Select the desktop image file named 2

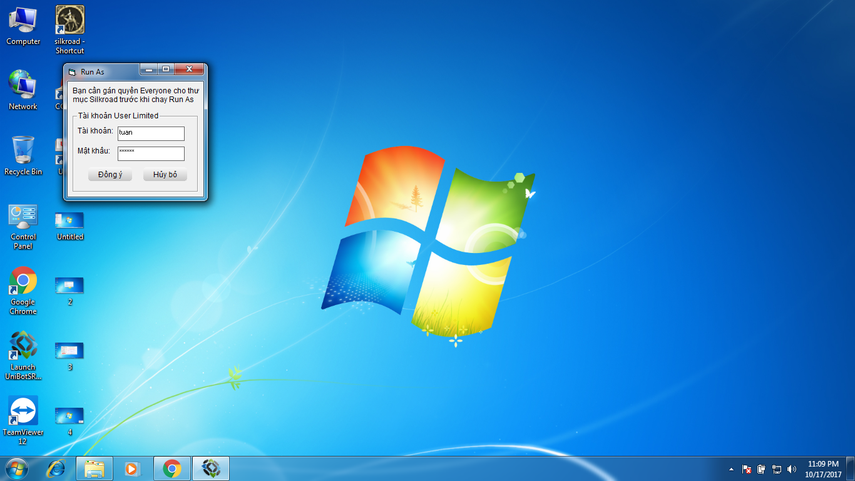tap(69, 291)
